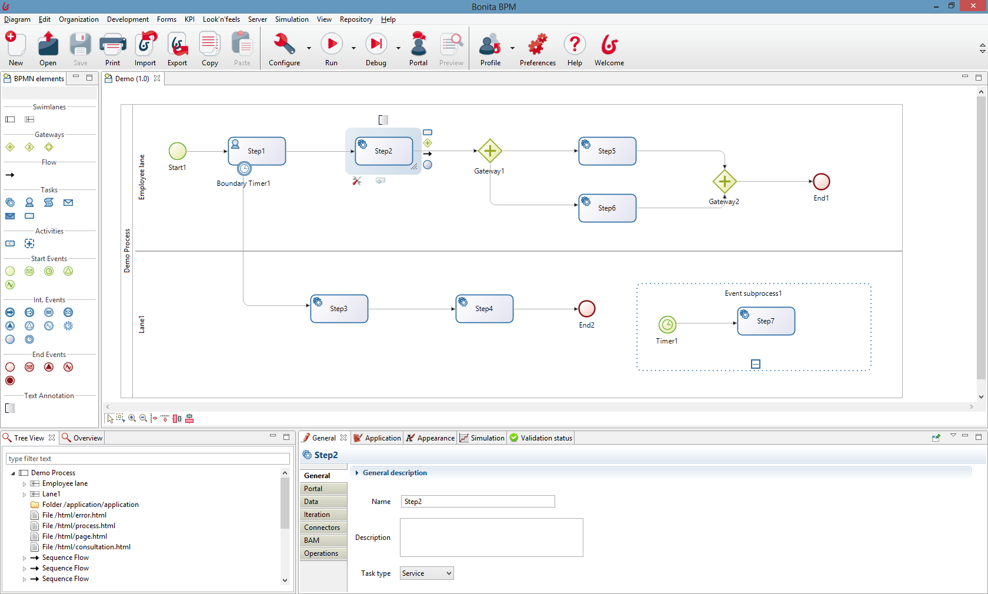Click the tree filter text field

click(148, 459)
